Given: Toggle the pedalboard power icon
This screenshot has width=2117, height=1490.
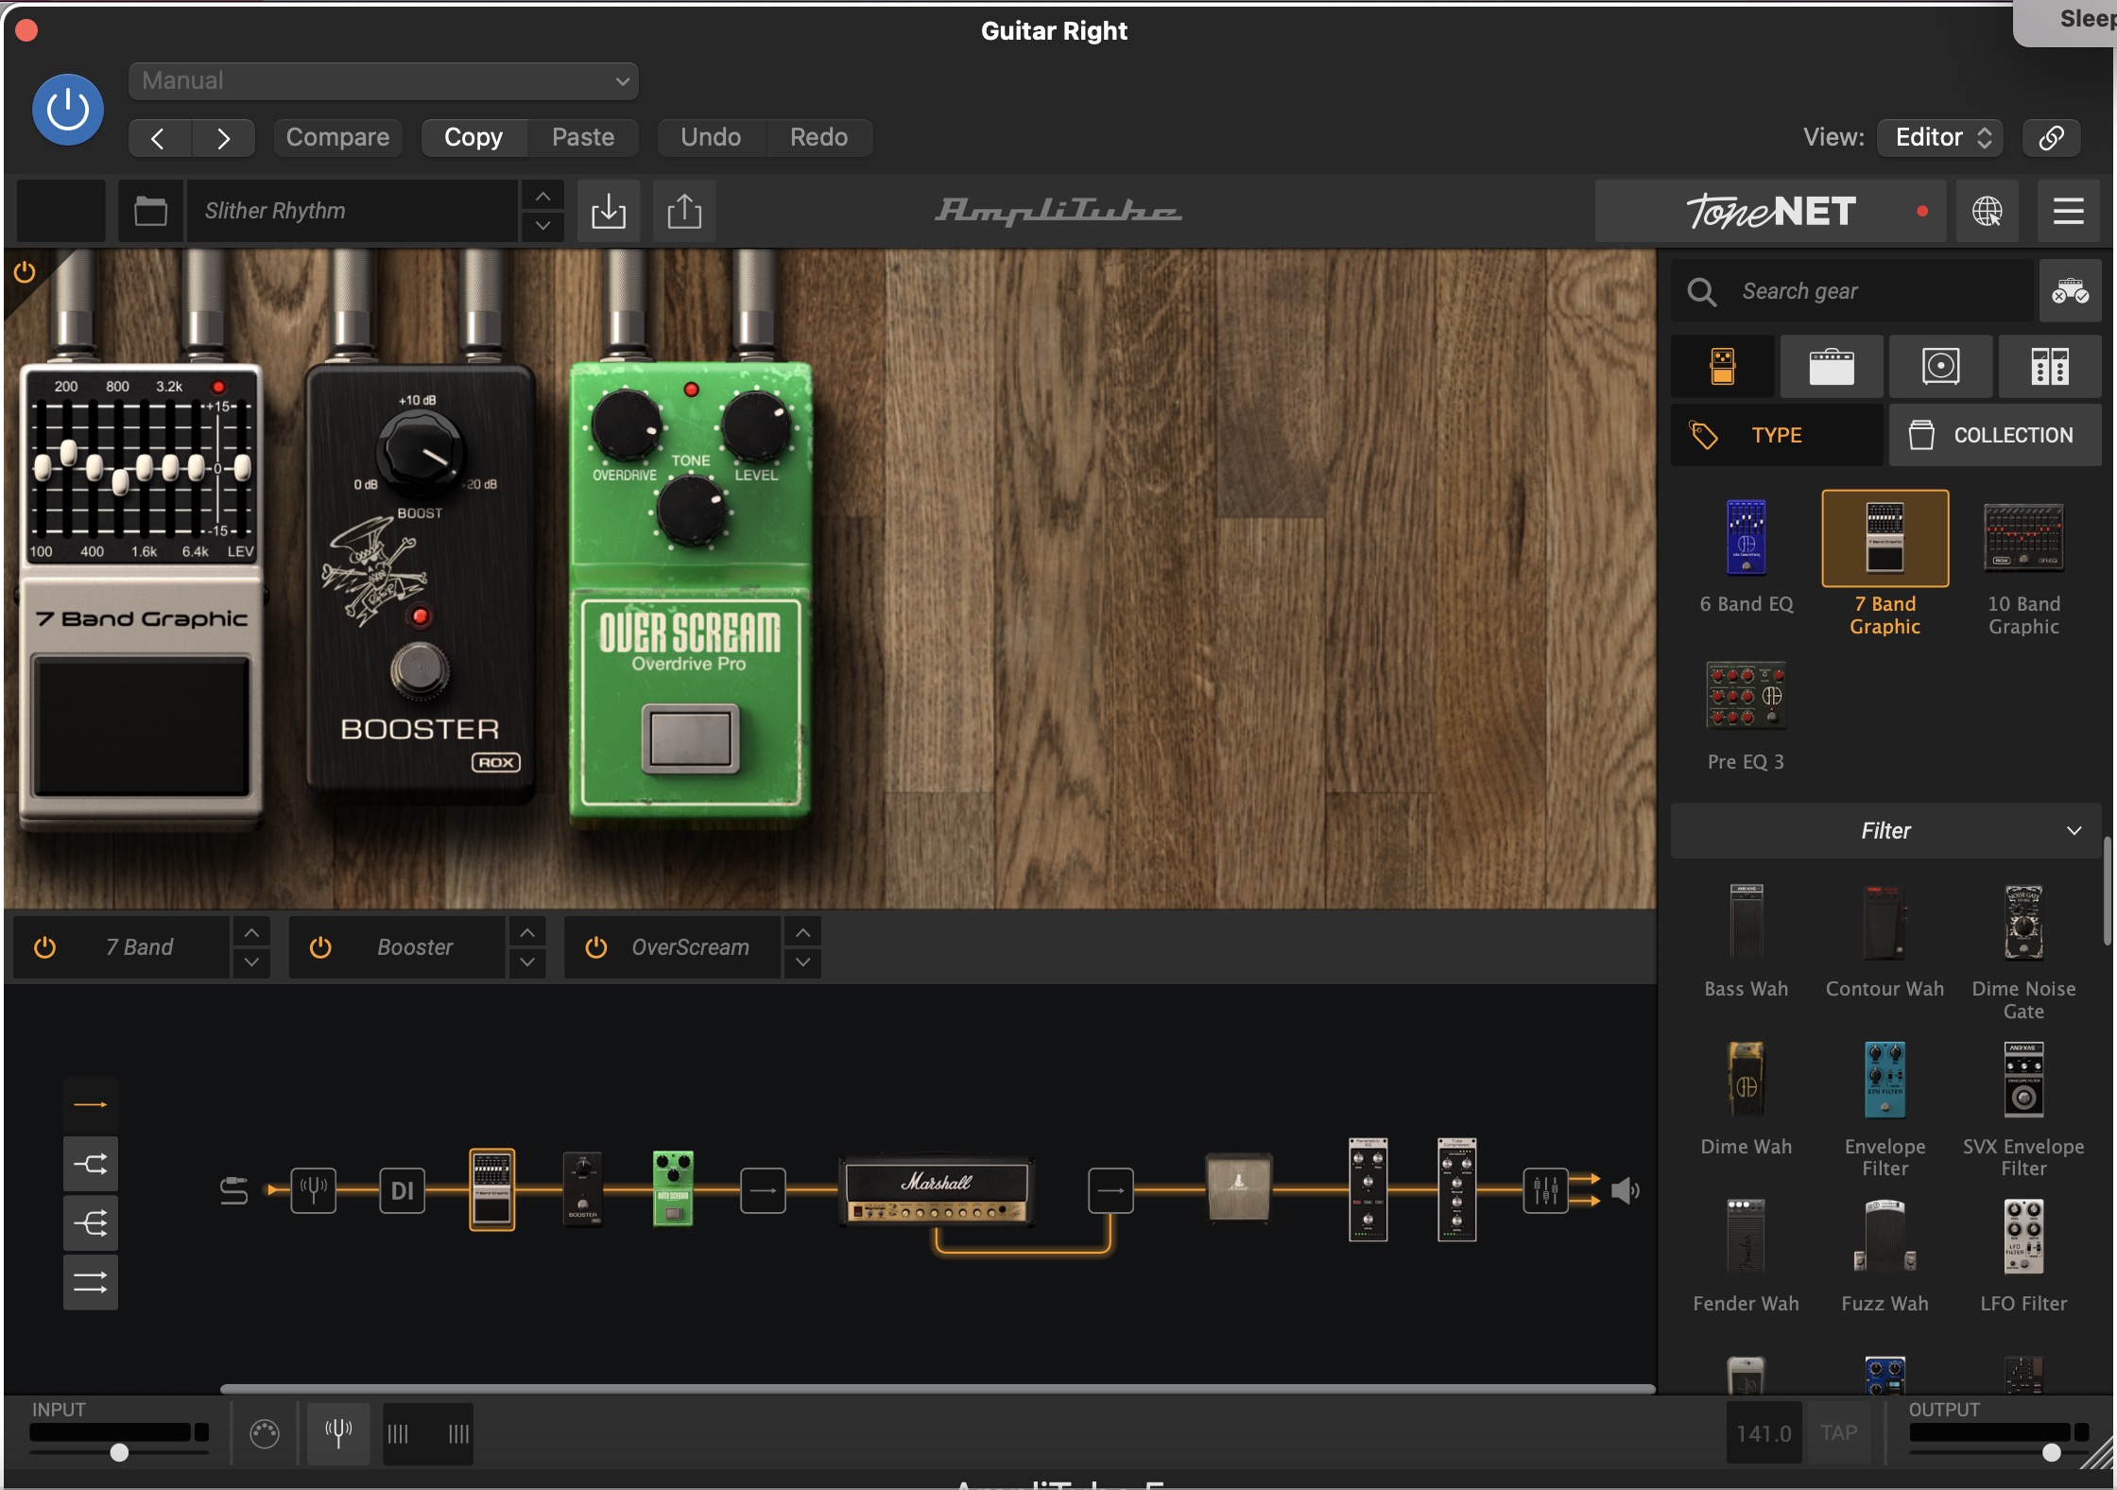Looking at the screenshot, I should coord(25,272).
